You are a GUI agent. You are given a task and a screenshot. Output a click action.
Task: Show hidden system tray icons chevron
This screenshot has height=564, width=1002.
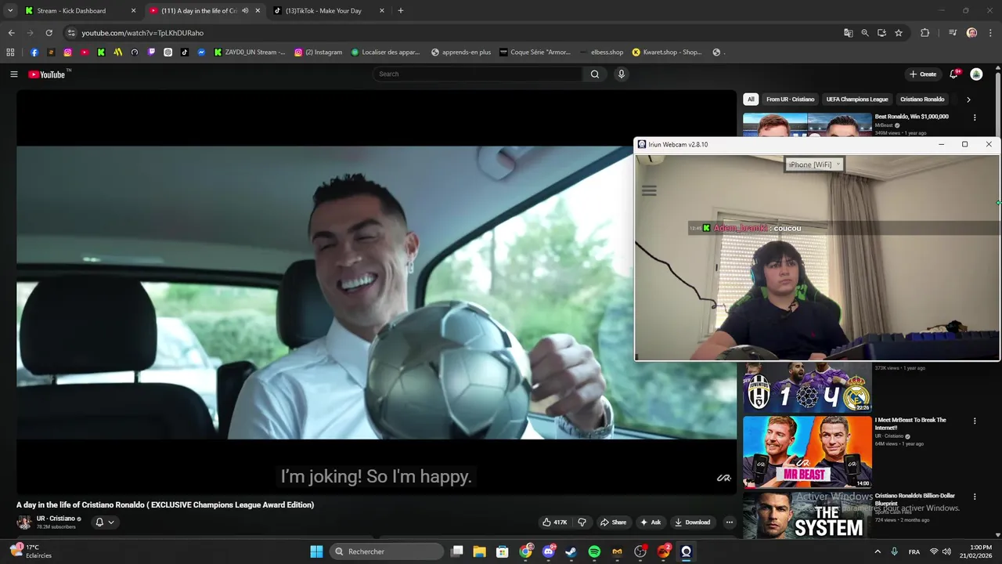[878, 551]
